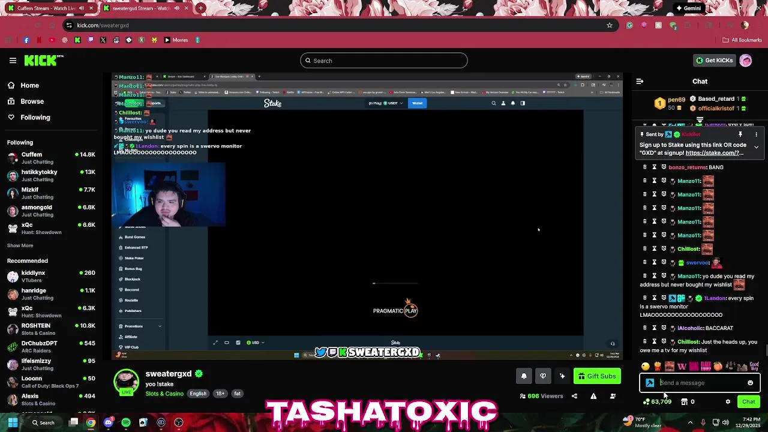This screenshot has width=768, height=432.
Task: Mute the sweatergxd Stream tab audio
Action: pyautogui.click(x=176, y=8)
